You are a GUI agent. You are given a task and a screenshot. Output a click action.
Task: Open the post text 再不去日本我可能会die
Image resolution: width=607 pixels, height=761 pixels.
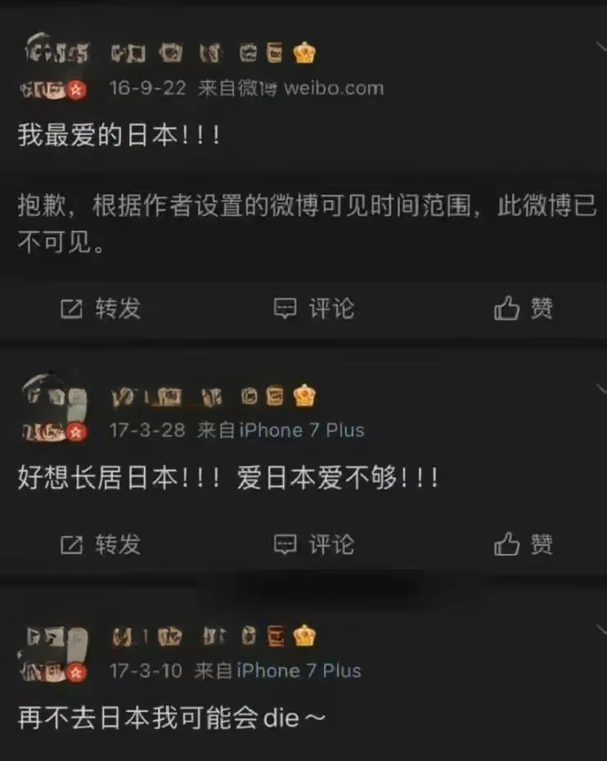[x=171, y=718]
